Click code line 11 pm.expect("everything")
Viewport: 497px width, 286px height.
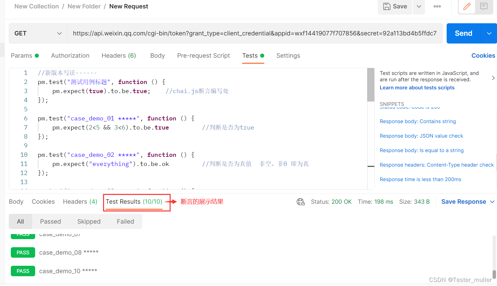[x=110, y=164]
